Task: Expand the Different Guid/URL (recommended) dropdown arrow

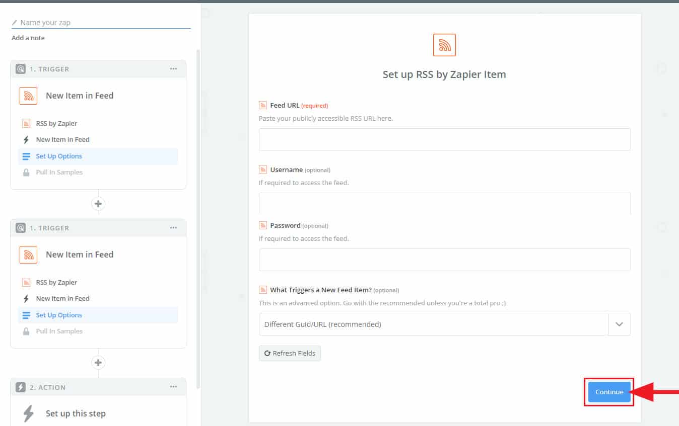Action: 619,324
